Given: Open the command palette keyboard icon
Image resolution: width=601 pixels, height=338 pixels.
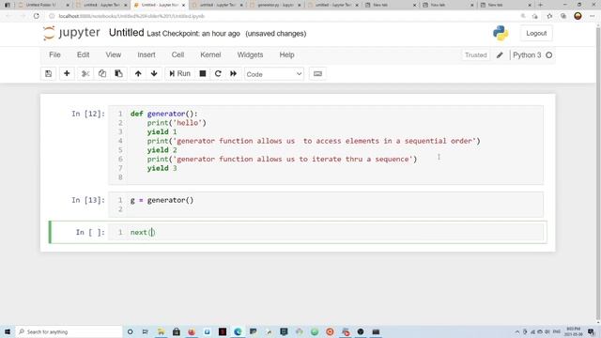Looking at the screenshot, I should 317,73.
